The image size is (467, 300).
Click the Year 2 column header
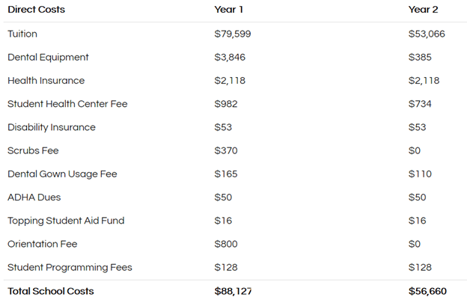pyautogui.click(x=423, y=10)
